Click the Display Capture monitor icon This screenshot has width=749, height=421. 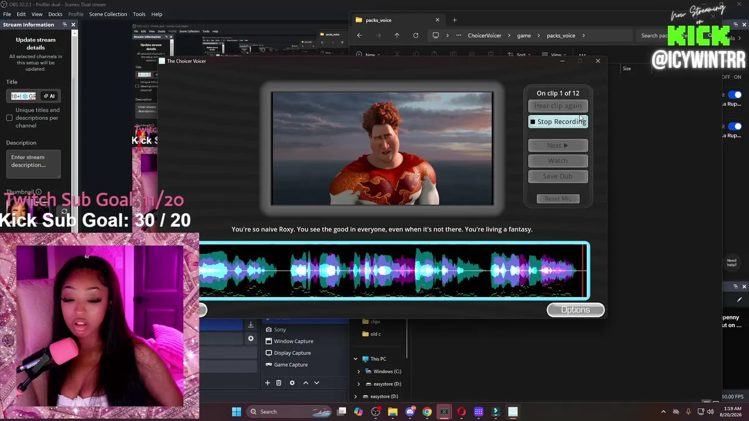coord(269,353)
